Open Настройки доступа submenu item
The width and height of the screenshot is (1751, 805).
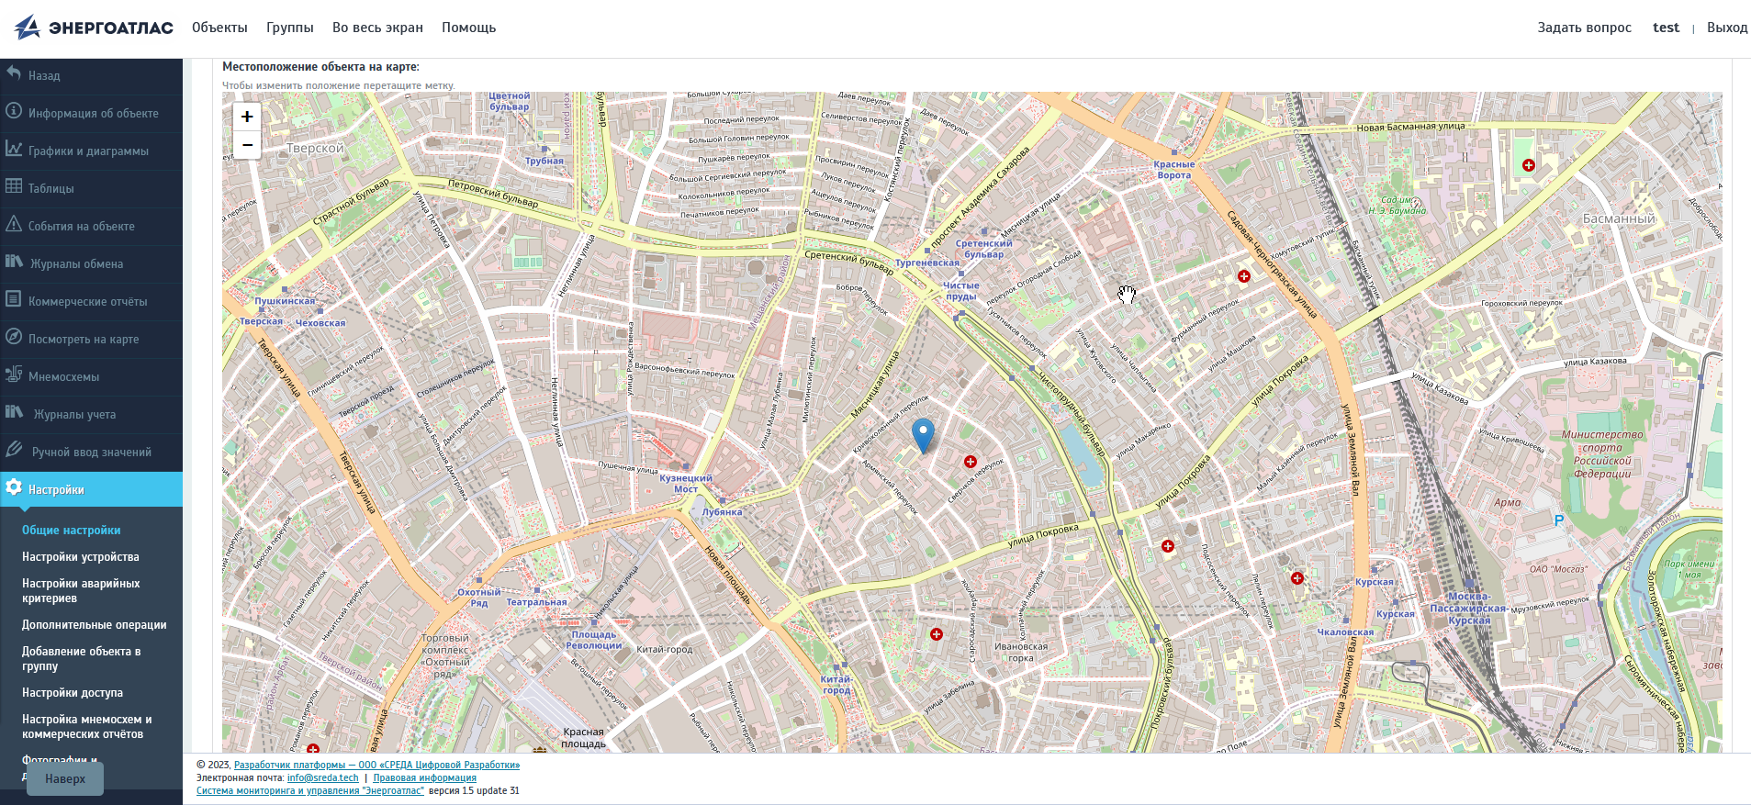(73, 693)
